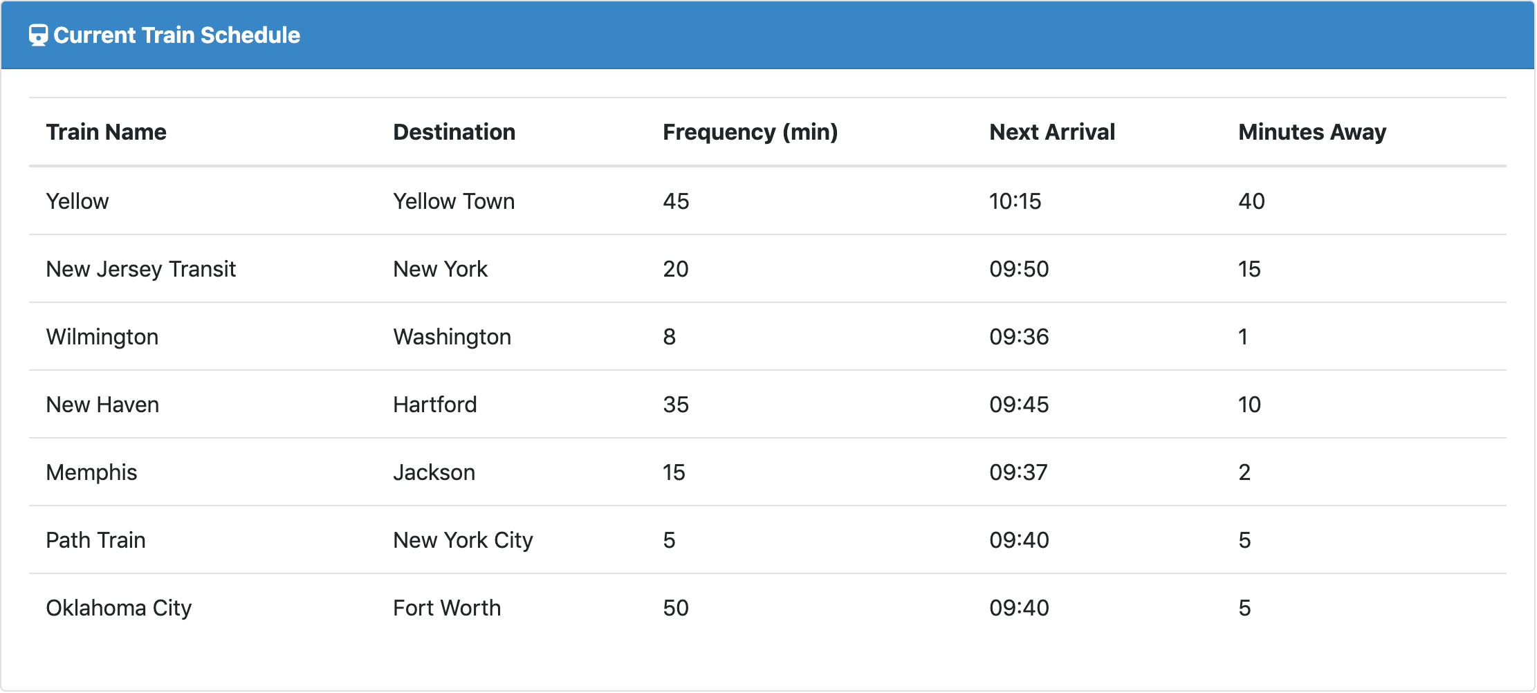Viewport: 1537px width, 693px height.
Task: Click the Yellow Town destination cell
Action: tap(454, 201)
